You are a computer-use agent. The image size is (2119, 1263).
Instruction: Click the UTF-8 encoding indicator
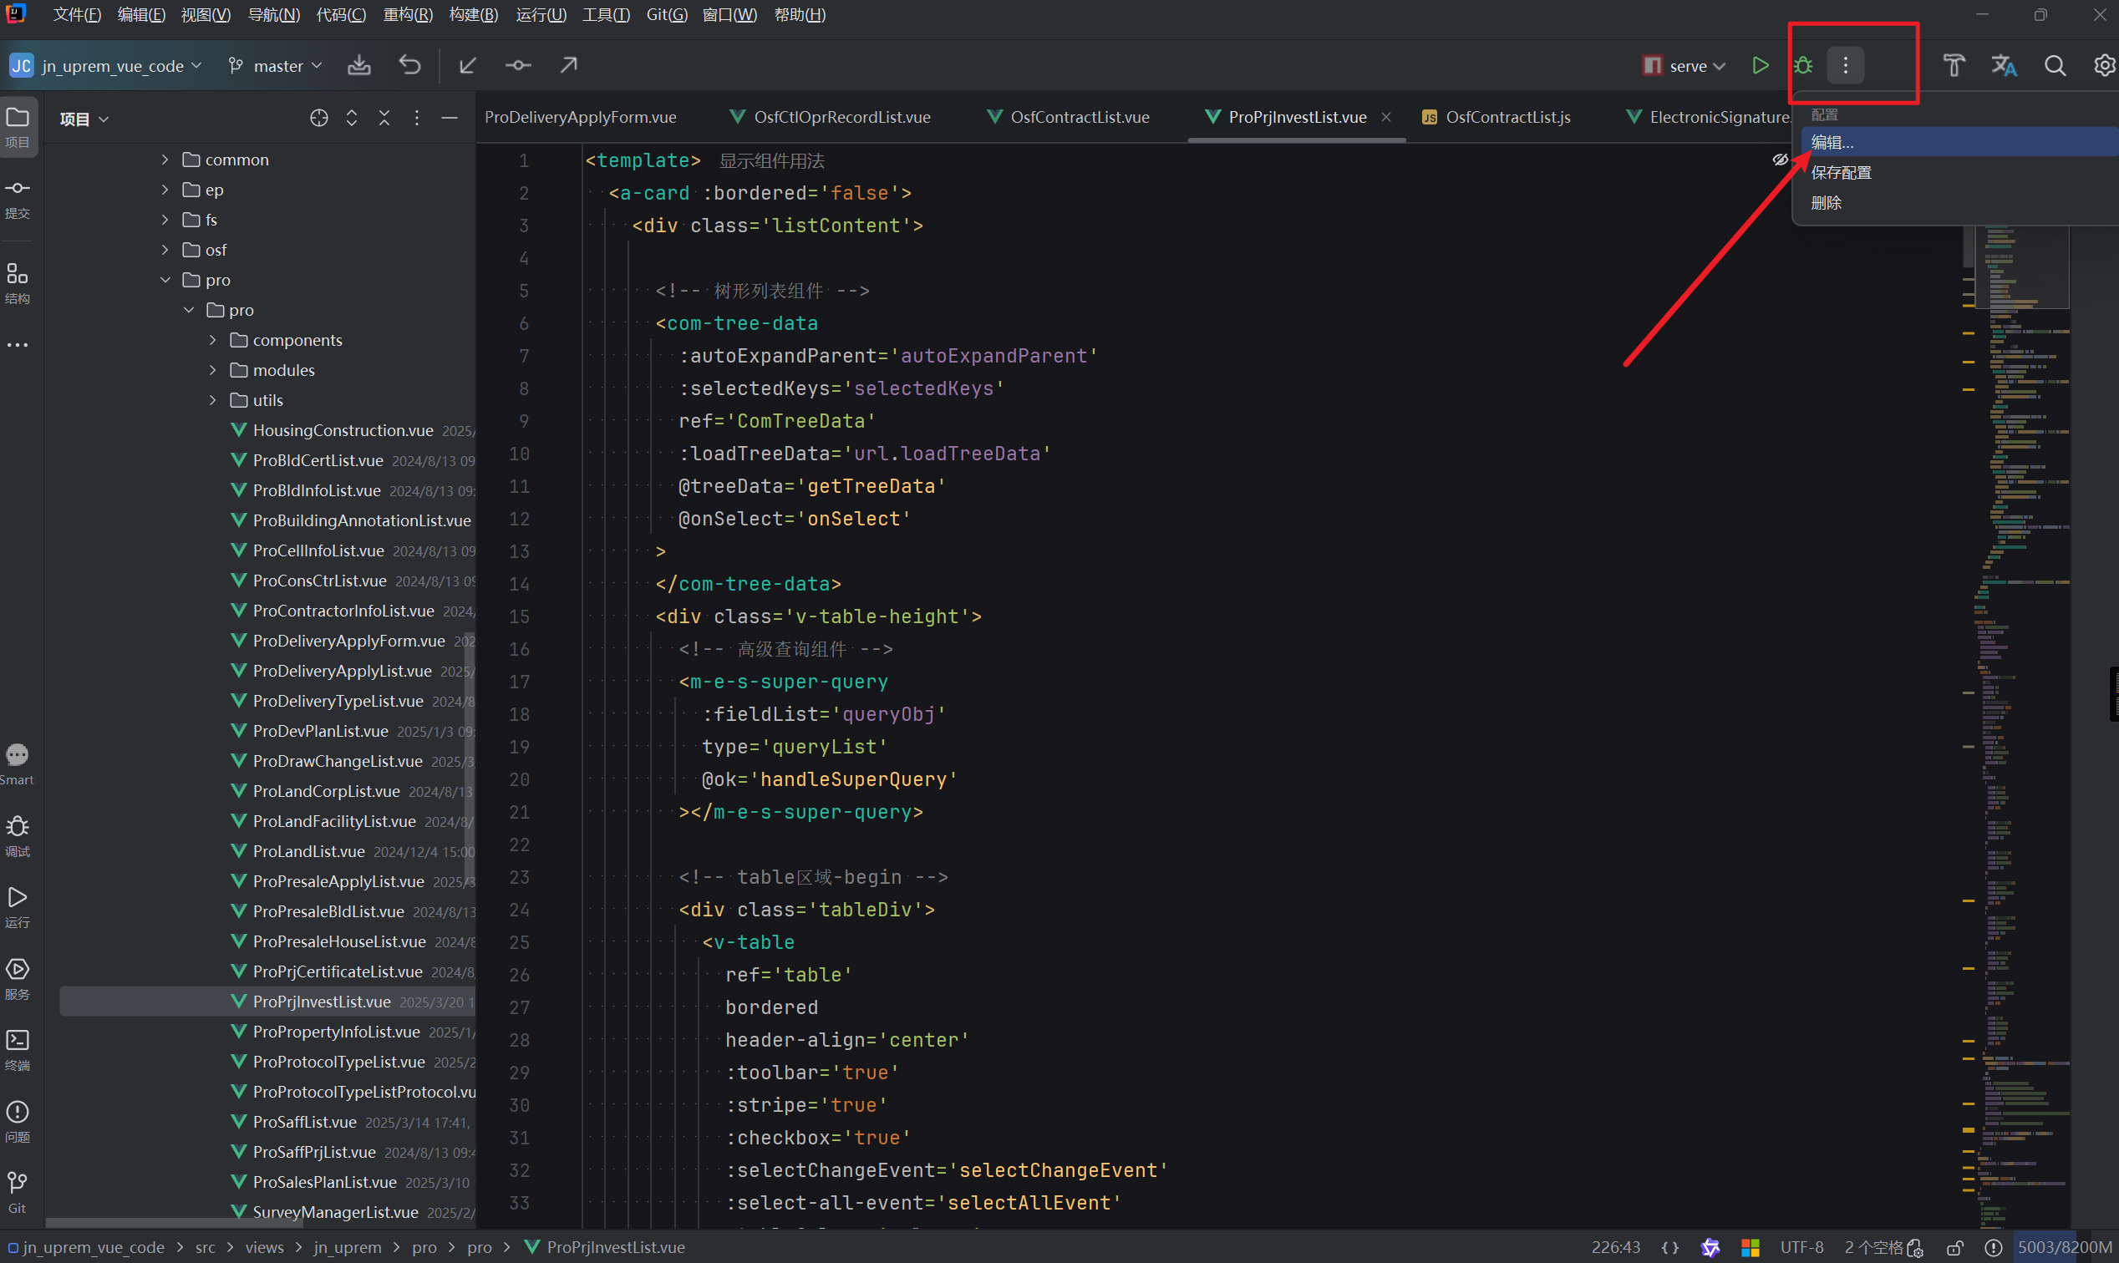click(1801, 1248)
